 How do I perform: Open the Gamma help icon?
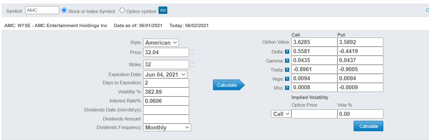click(287, 61)
